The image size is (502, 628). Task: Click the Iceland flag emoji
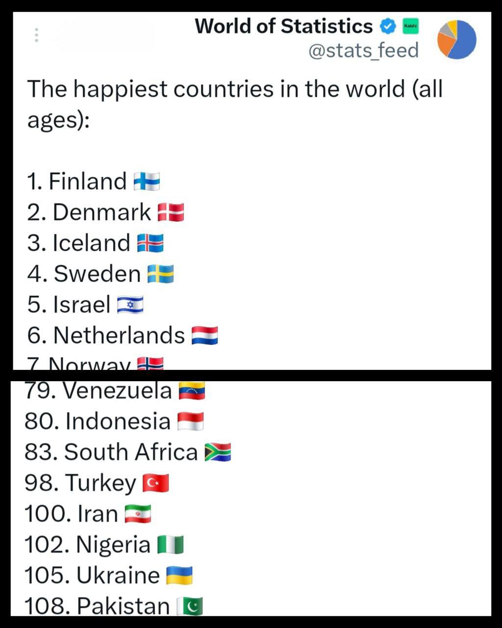(150, 243)
